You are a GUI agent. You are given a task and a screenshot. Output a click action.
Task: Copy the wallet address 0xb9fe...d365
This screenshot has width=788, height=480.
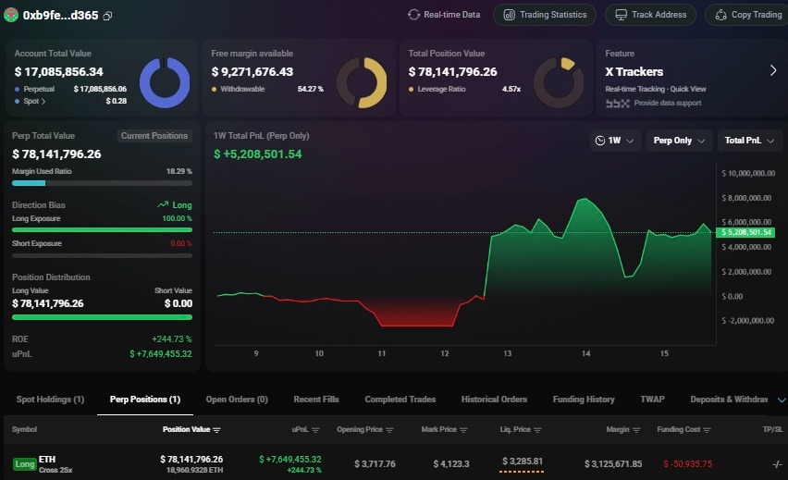108,16
